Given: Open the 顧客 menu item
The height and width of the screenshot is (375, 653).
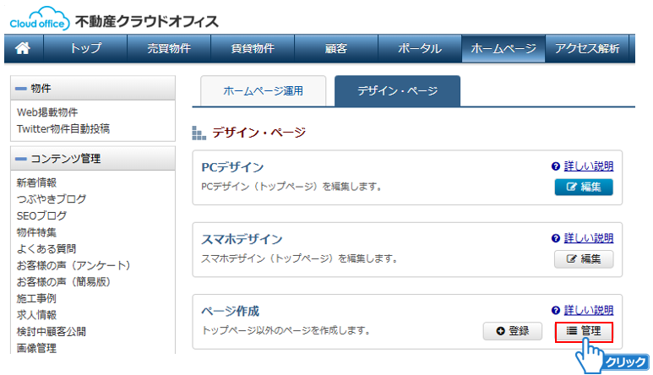Looking at the screenshot, I should point(335,49).
